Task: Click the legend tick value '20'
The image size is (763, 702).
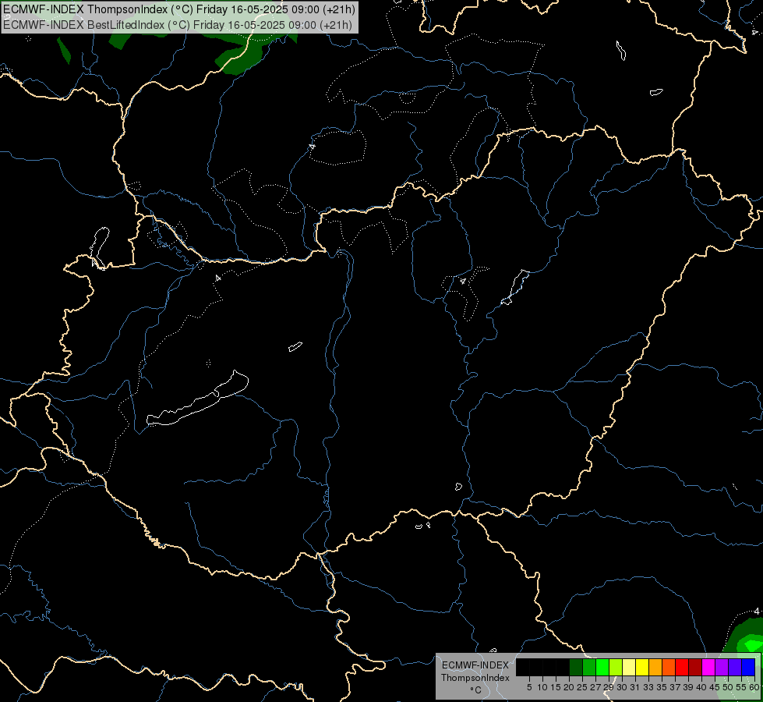Action: pos(569,687)
